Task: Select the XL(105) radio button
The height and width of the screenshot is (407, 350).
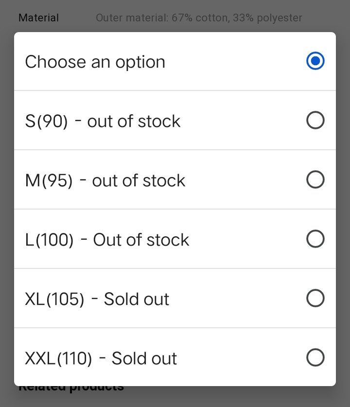Action: 315,299
